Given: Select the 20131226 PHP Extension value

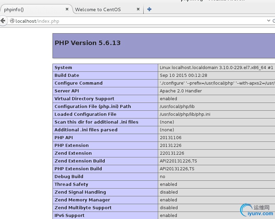Looking at the screenshot, I should (171, 146).
